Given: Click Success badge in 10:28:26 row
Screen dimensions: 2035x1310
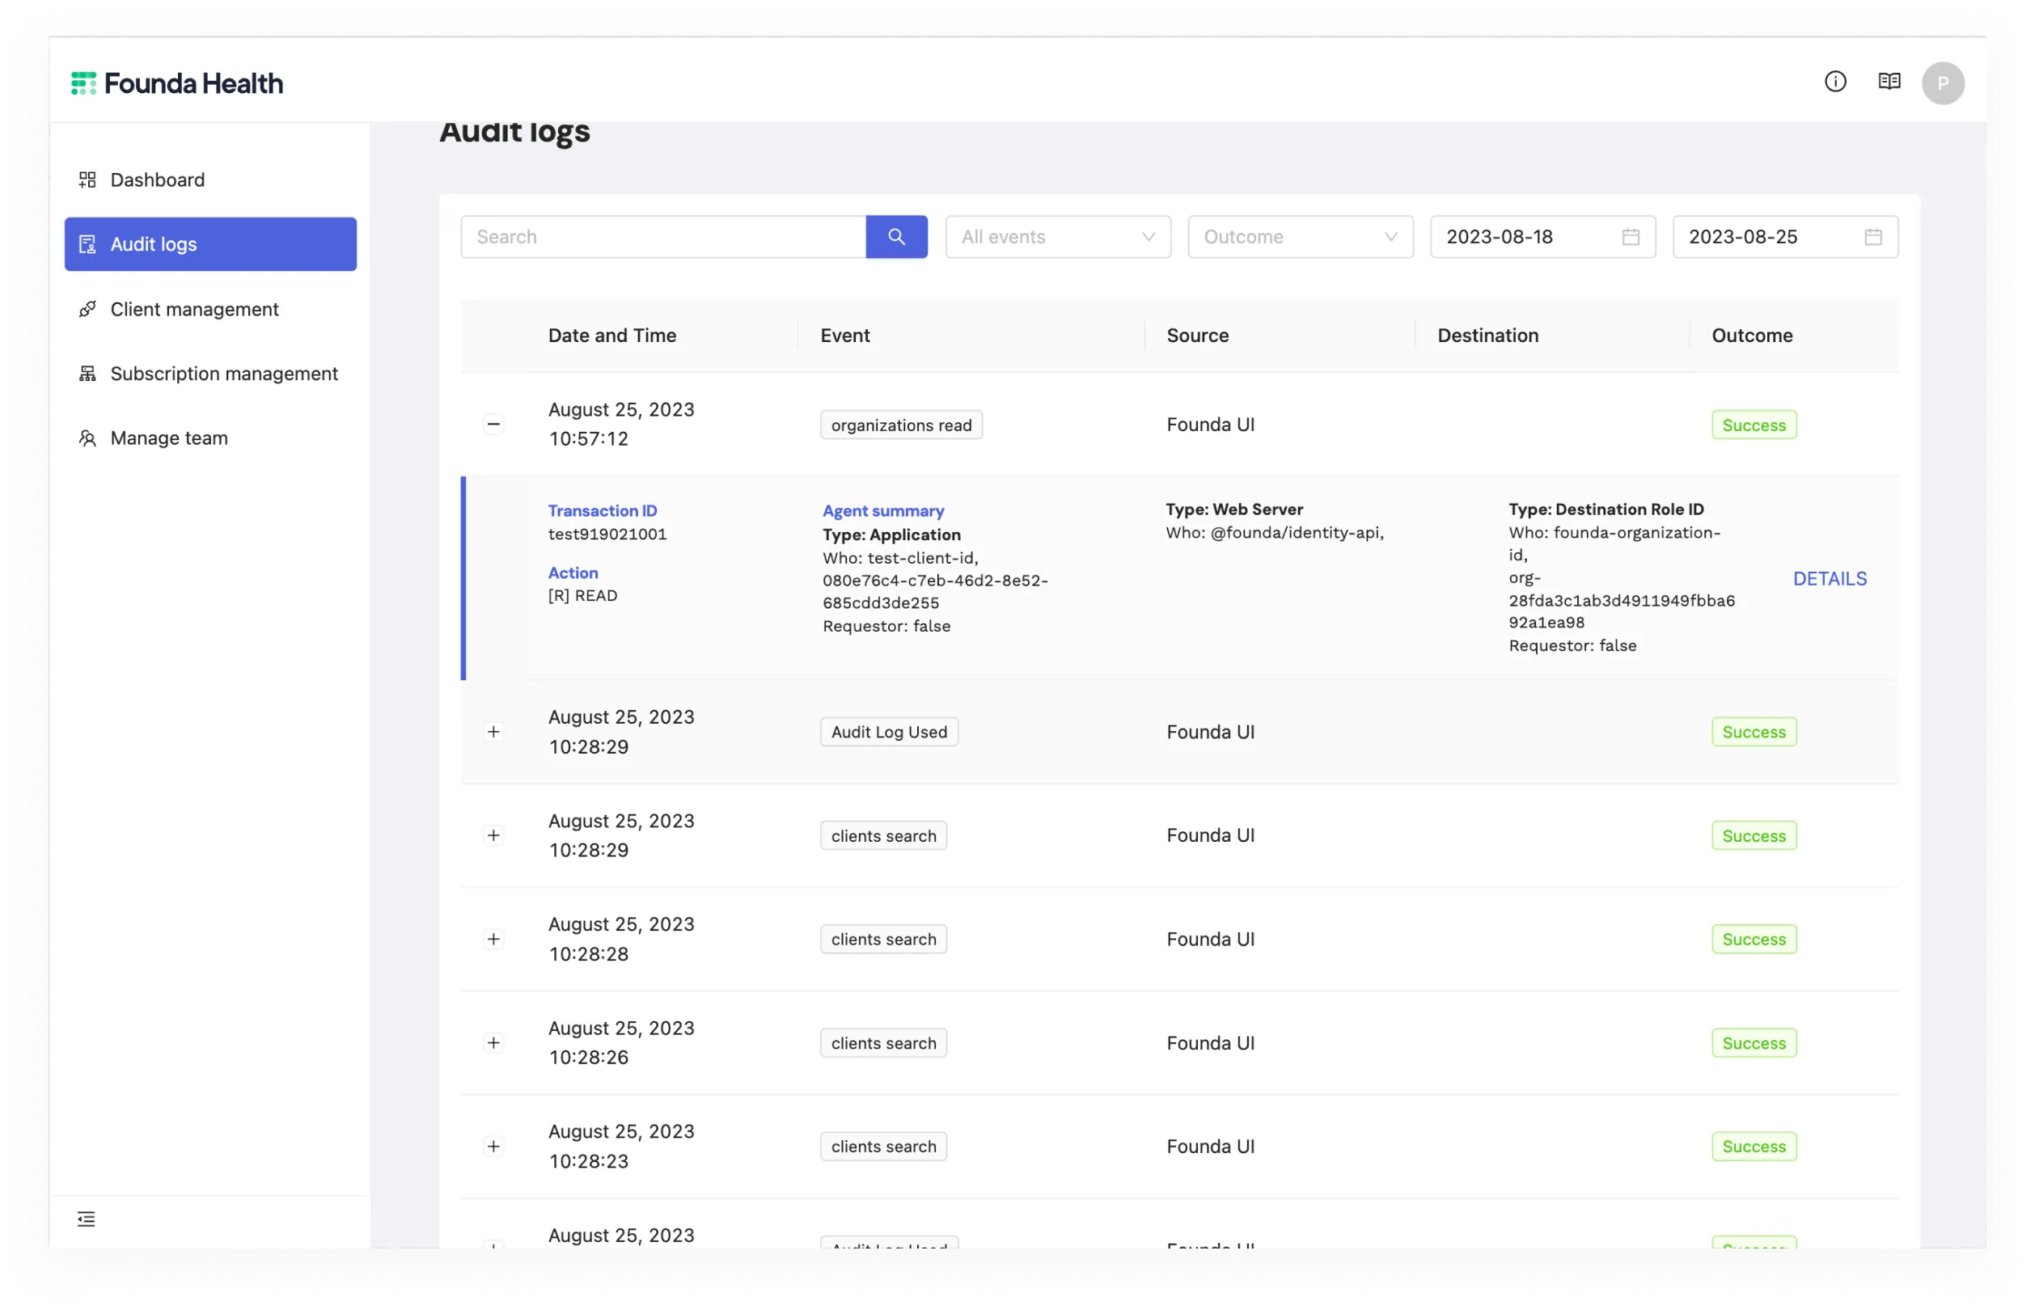Looking at the screenshot, I should coord(1754,1043).
